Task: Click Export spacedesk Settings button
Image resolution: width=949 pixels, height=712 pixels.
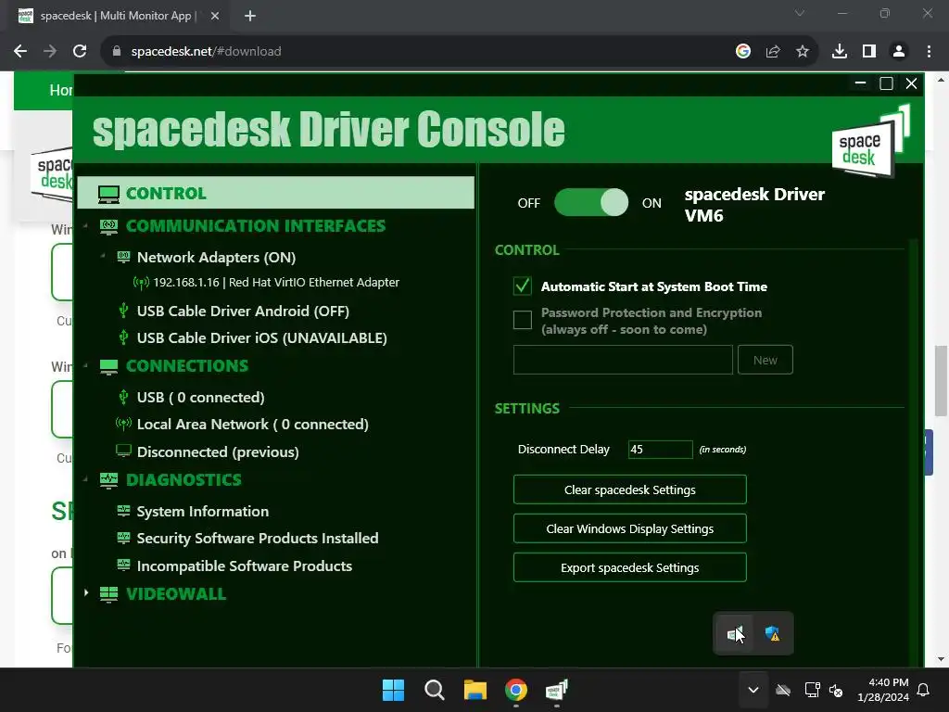Action: click(x=629, y=567)
